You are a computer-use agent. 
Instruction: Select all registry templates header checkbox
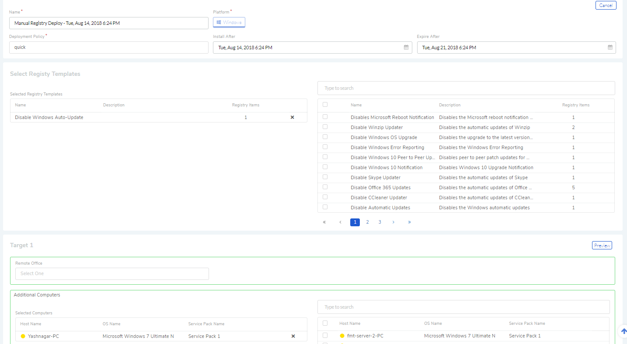325,105
